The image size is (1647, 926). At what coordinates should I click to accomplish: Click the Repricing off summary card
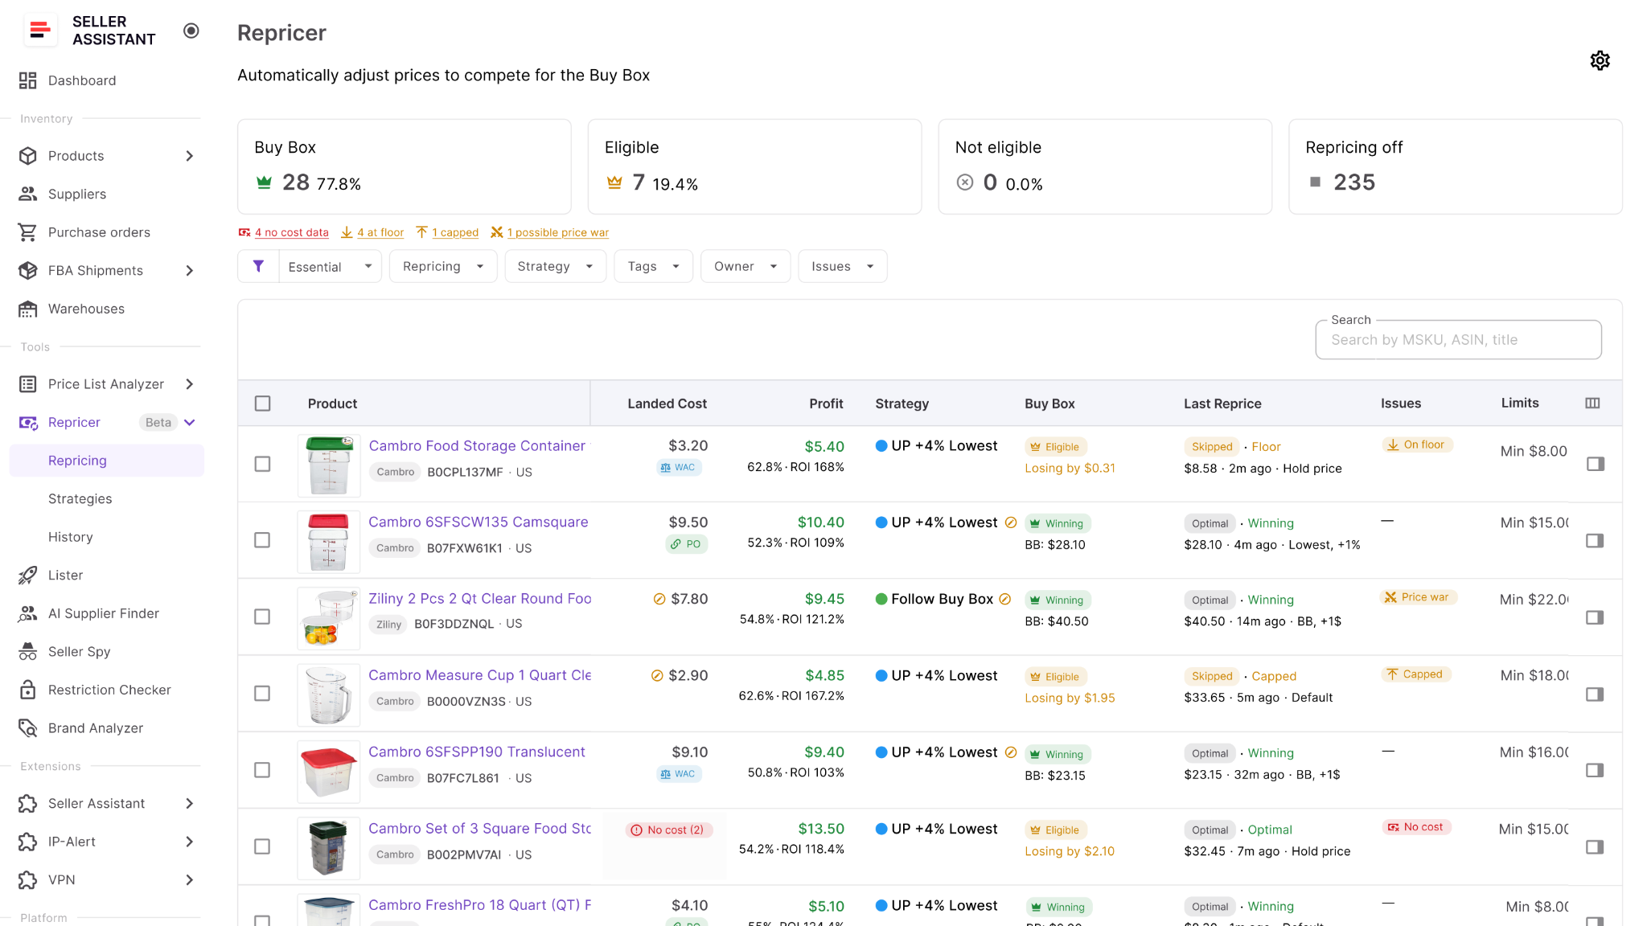[1455, 166]
